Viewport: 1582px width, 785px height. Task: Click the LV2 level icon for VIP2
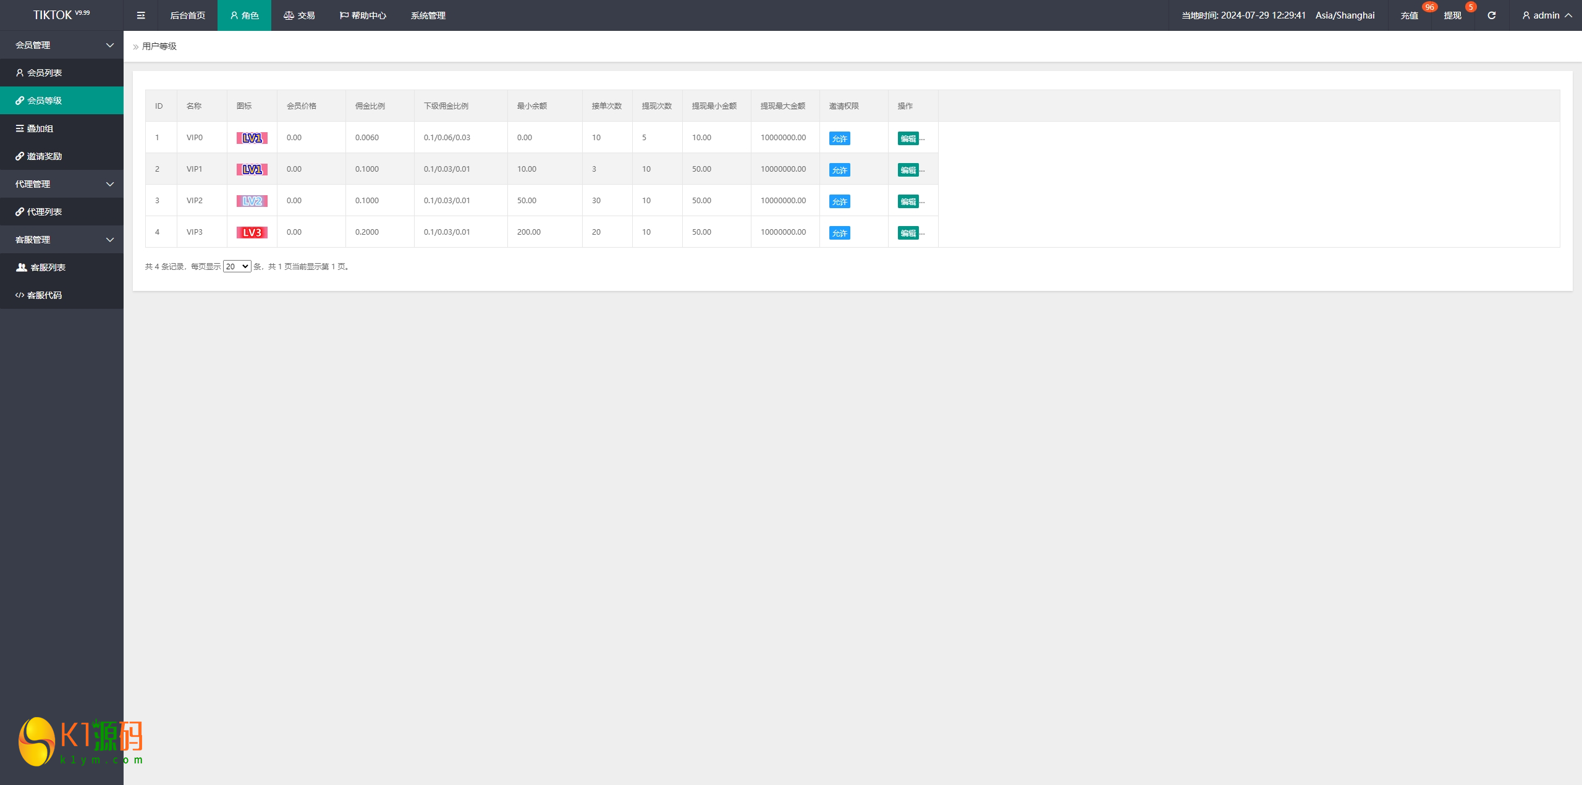[252, 201]
